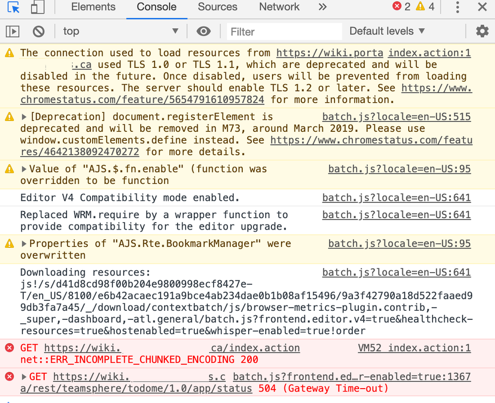Switch to the Network tab
Screen dimensions: 495x403
pyautogui.click(x=278, y=7)
